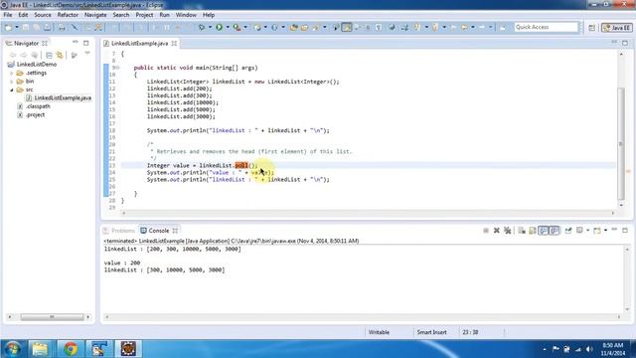Open the File menu
This screenshot has width=636, height=358.
(8, 15)
